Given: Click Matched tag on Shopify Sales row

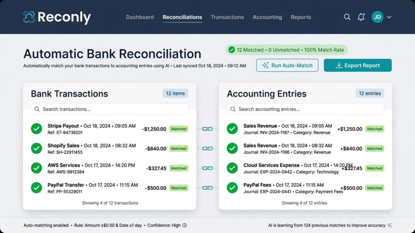Looking at the screenshot, I should (x=179, y=148).
